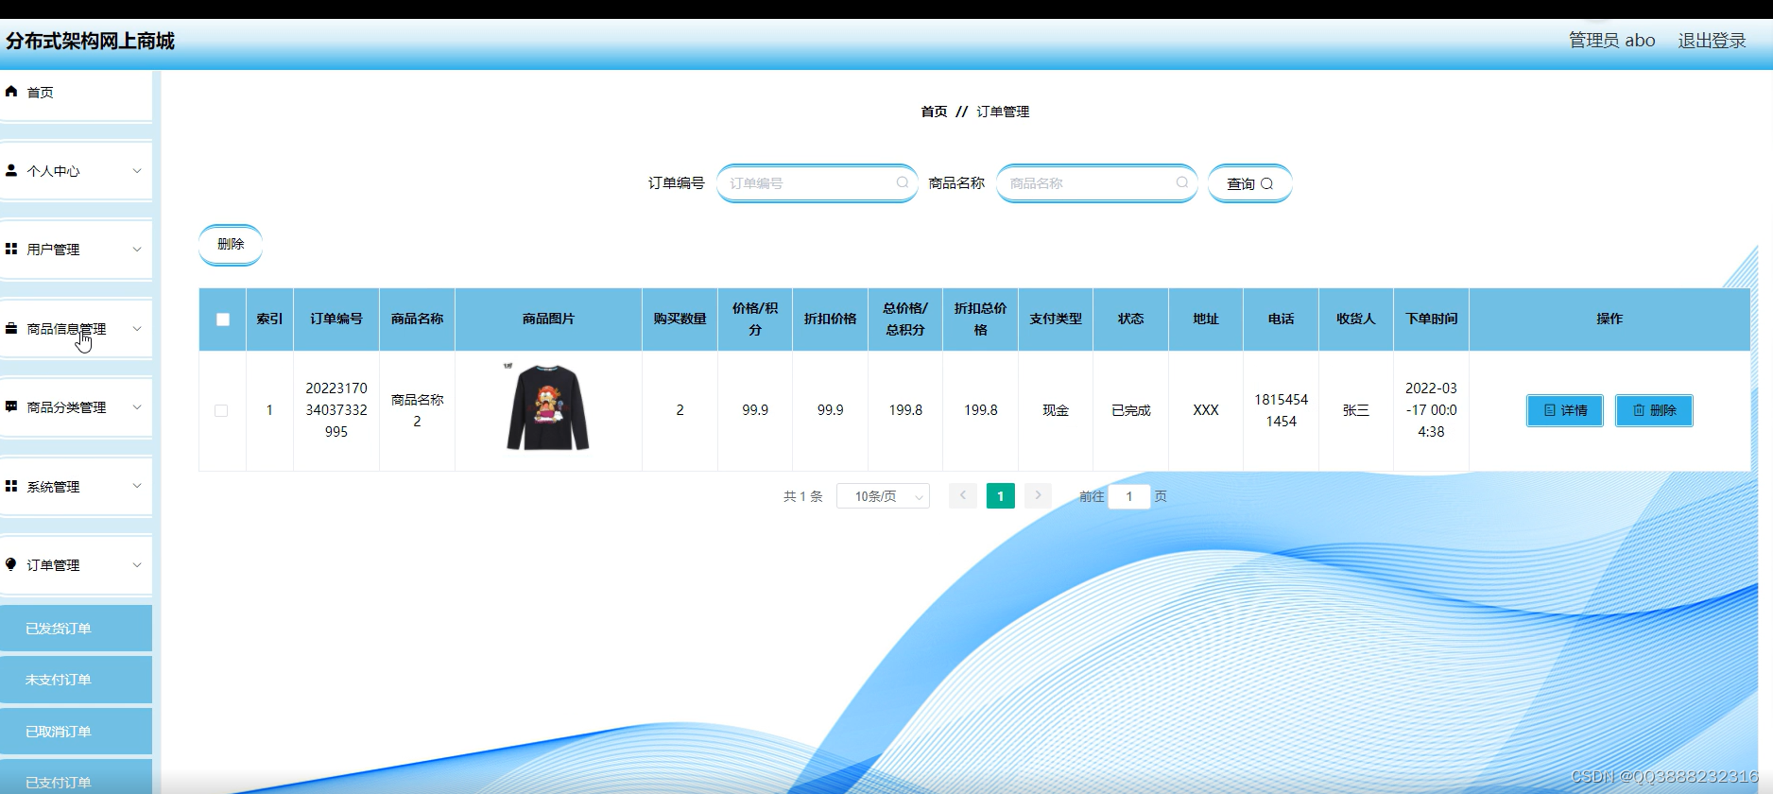Image resolution: width=1773 pixels, height=794 pixels.
Task: Click the batch 删除 button above table
Action: (231, 244)
